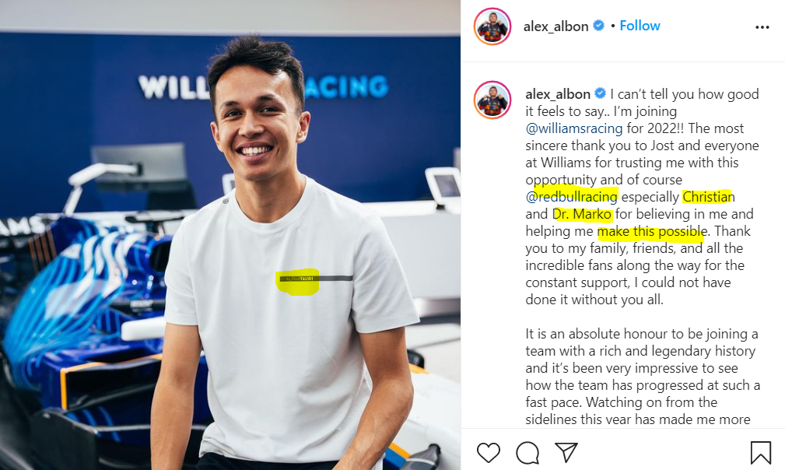This screenshot has width=785, height=470.
Task: Open the three-dot more options menu
Action: (x=762, y=27)
